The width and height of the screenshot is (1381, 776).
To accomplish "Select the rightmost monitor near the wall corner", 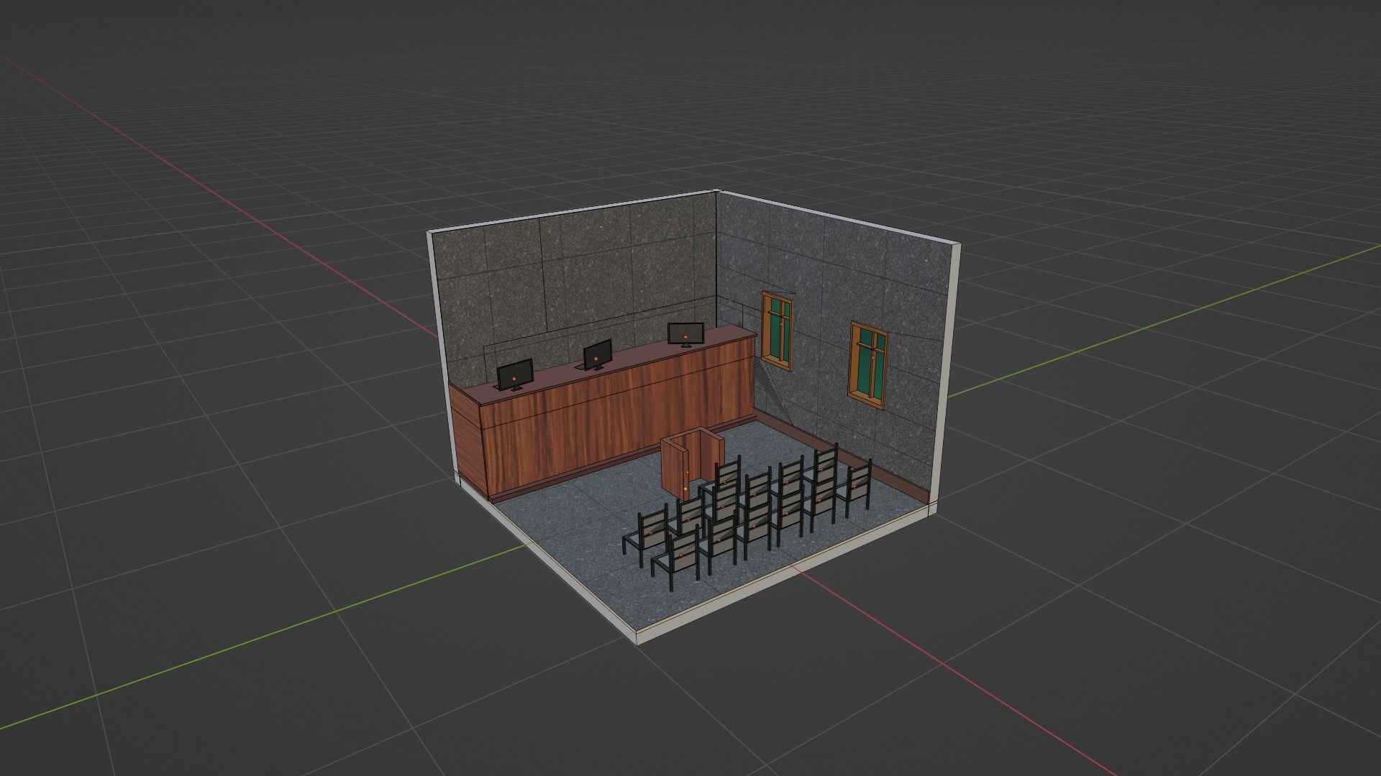I will 685,334.
